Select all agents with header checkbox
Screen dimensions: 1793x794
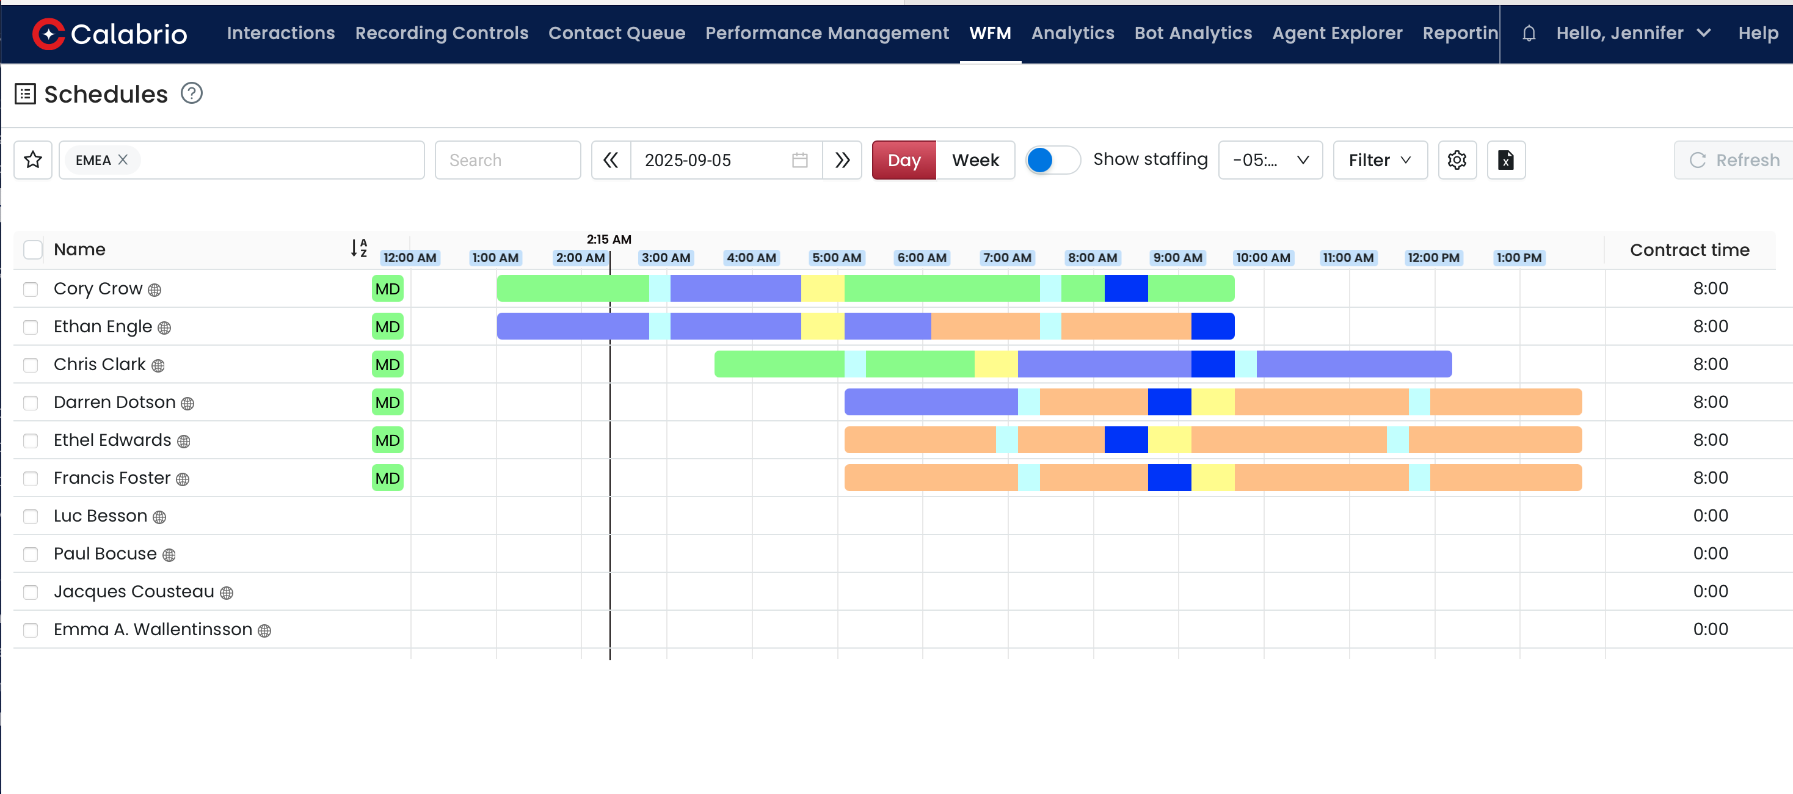pyautogui.click(x=33, y=249)
